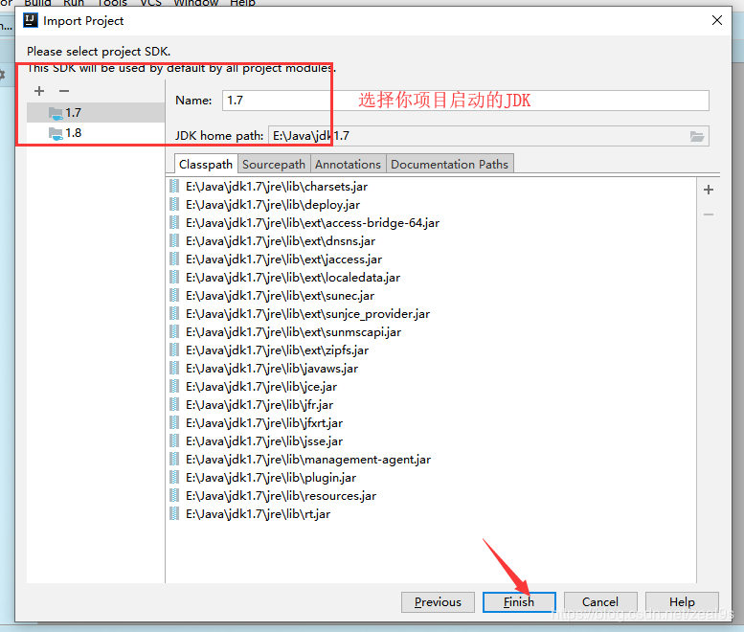Click the IntelliJ icon in the dialog title bar
Screen dimensions: 744x632
(31, 20)
